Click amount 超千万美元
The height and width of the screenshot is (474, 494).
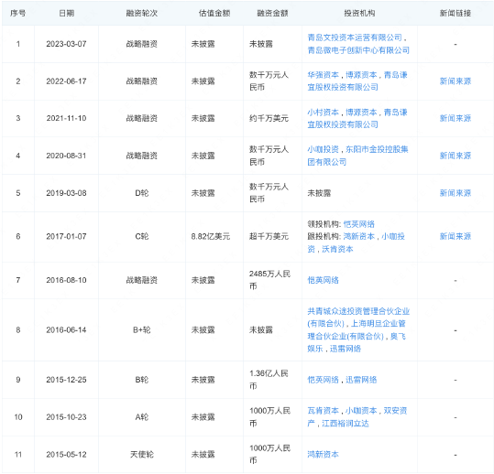tap(269, 236)
